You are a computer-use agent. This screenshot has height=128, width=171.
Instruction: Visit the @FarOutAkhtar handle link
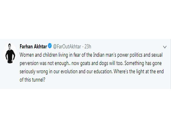(67, 47)
